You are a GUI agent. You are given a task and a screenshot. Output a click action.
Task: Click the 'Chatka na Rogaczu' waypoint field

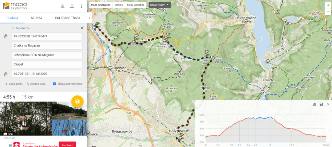point(47,45)
